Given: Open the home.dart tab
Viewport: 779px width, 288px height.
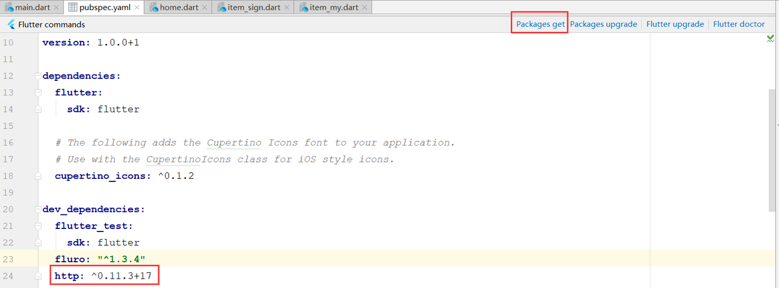Looking at the screenshot, I should (179, 8).
